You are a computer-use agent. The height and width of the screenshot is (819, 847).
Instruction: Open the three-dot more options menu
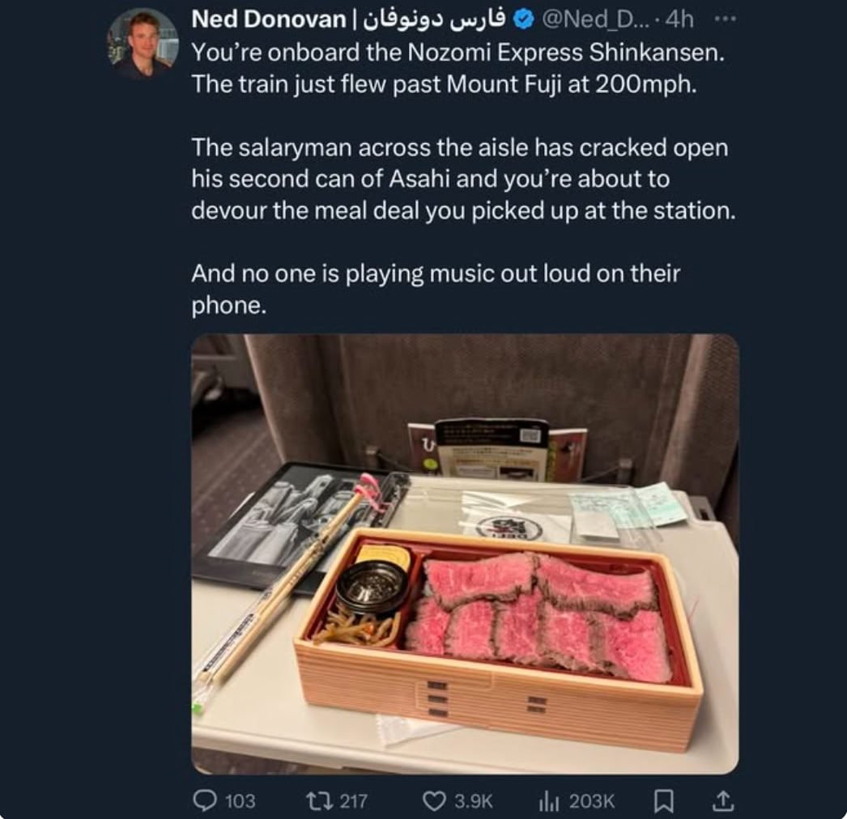718,21
